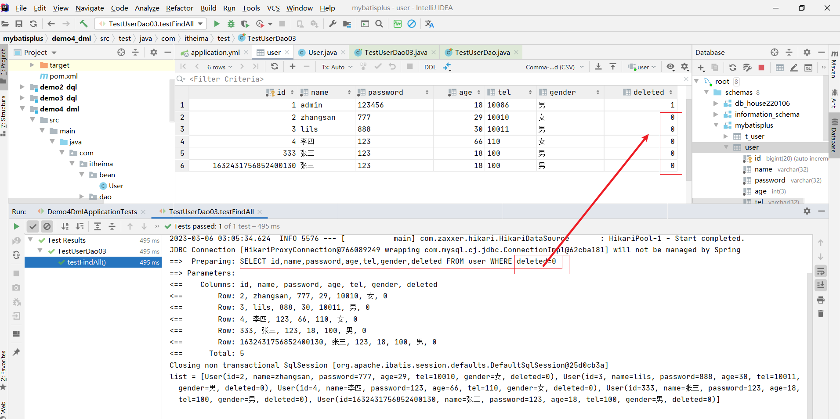Import data with the upload arrow icon

[x=613, y=66]
